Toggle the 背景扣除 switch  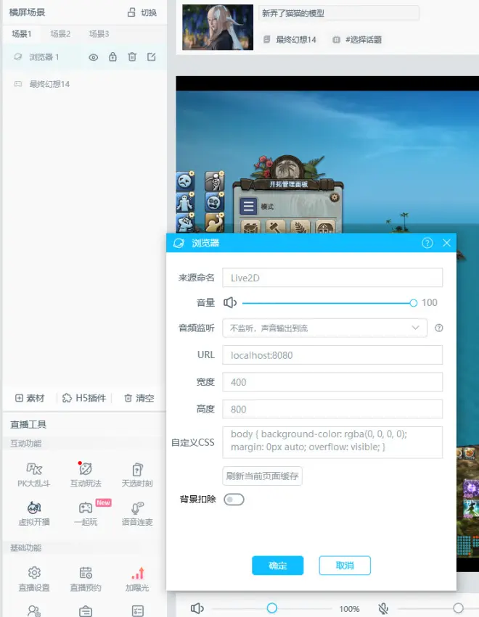[234, 500]
